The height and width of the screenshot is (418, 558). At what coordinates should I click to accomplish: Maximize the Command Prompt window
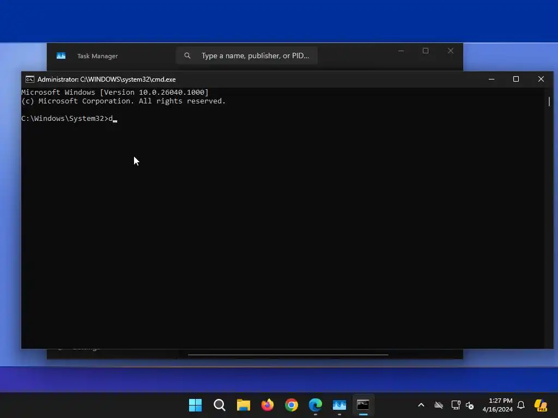click(515, 79)
